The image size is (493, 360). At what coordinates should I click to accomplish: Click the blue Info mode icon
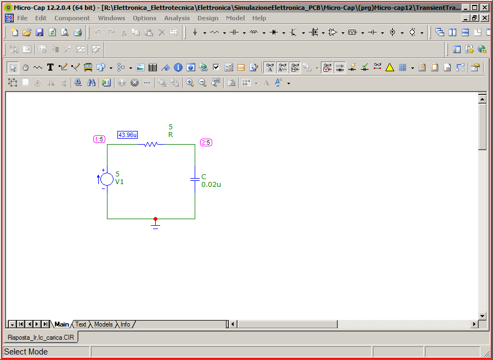point(178,67)
